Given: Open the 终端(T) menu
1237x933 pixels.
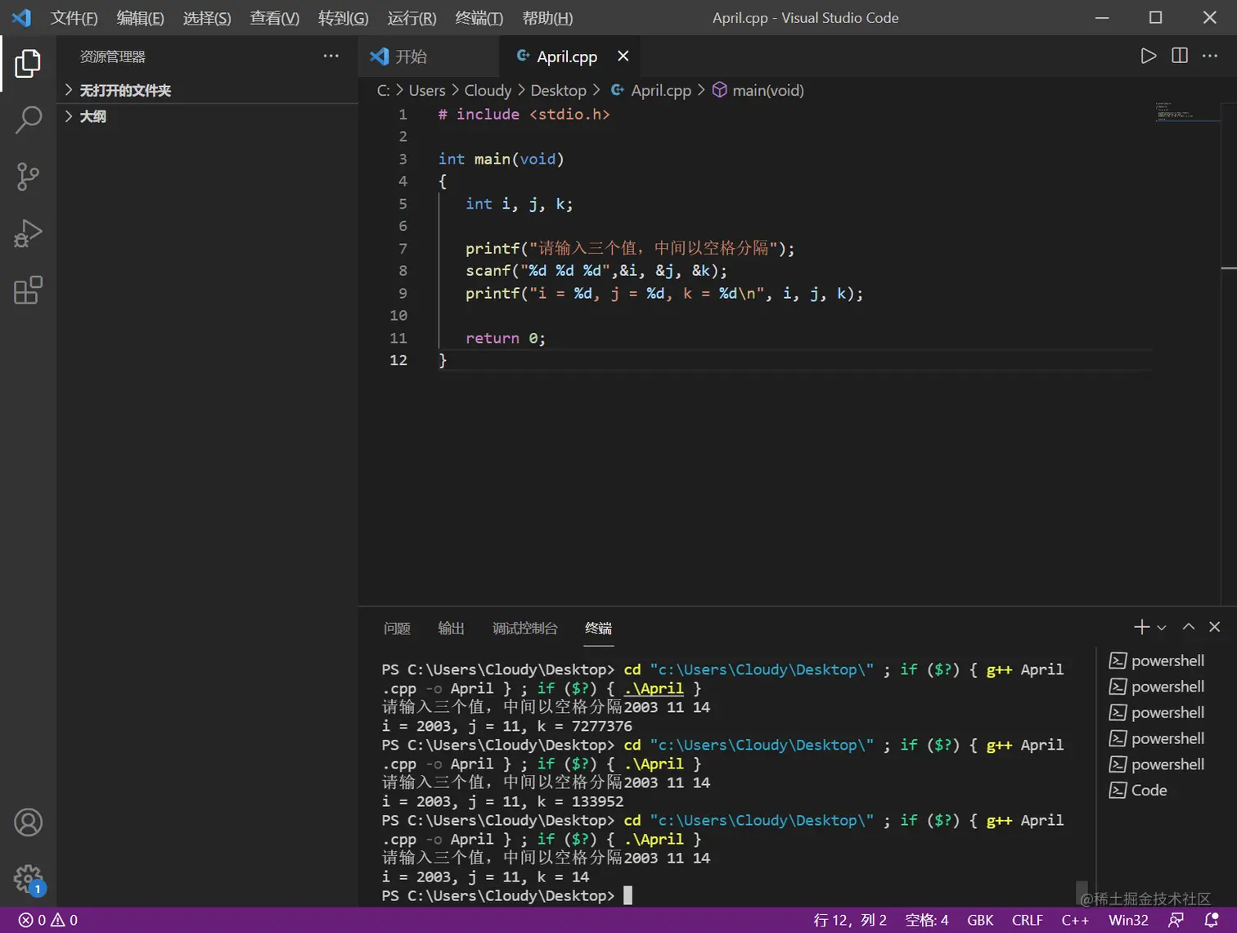Looking at the screenshot, I should coord(479,18).
